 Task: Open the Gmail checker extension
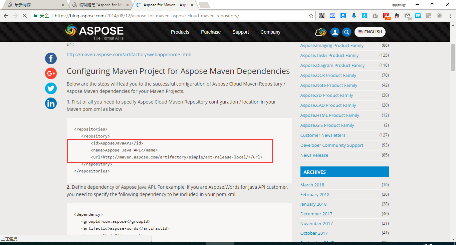click(x=408, y=16)
